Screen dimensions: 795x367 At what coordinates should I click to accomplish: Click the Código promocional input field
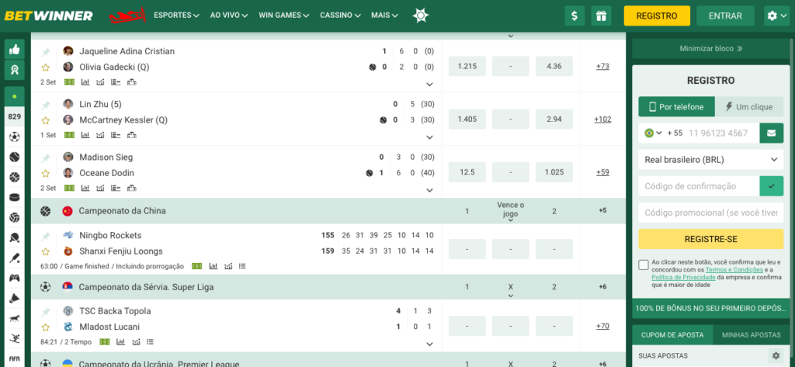tap(710, 213)
